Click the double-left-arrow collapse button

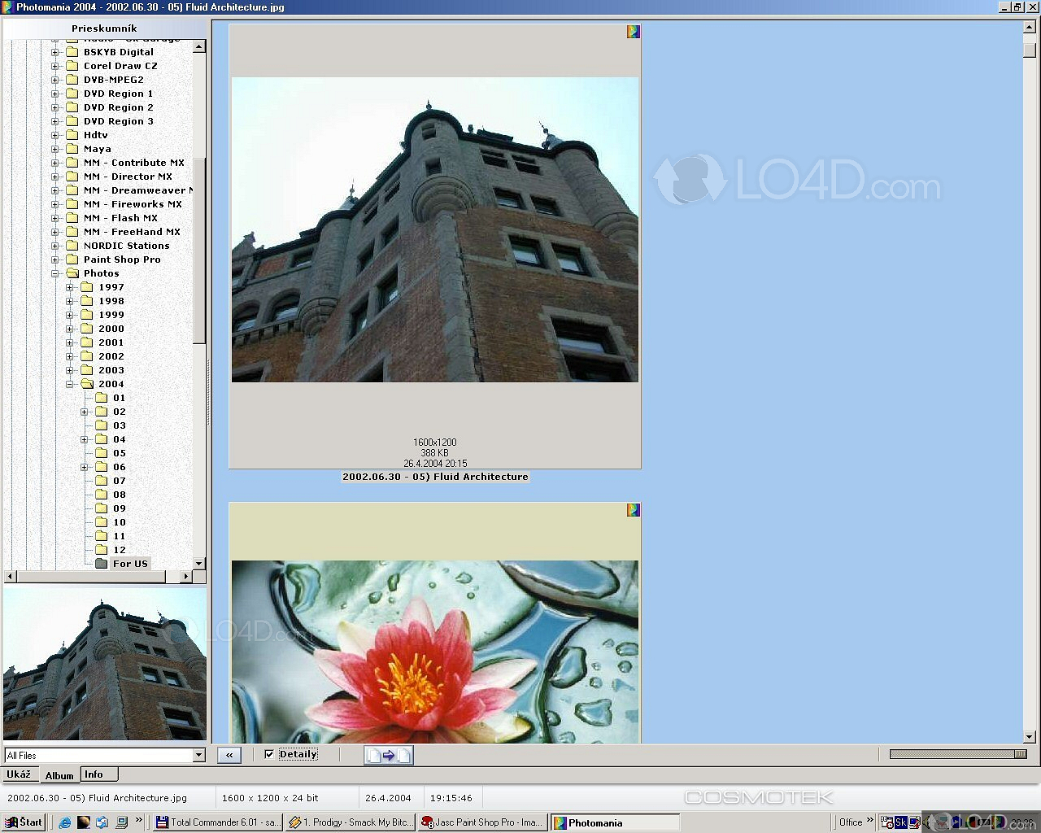click(x=229, y=755)
